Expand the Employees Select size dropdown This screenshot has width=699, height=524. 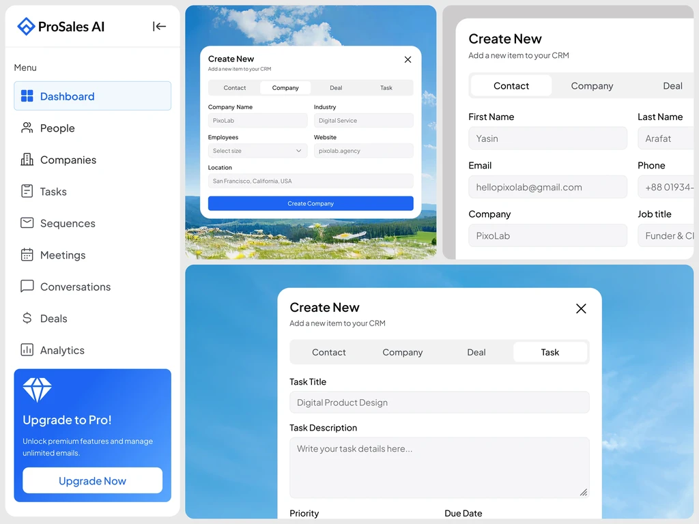click(257, 151)
